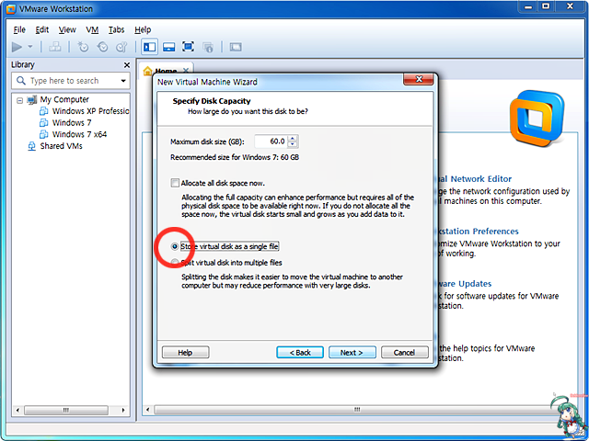Click the Unity mode toolbar icon
The height and width of the screenshot is (441, 589).
tap(208, 47)
